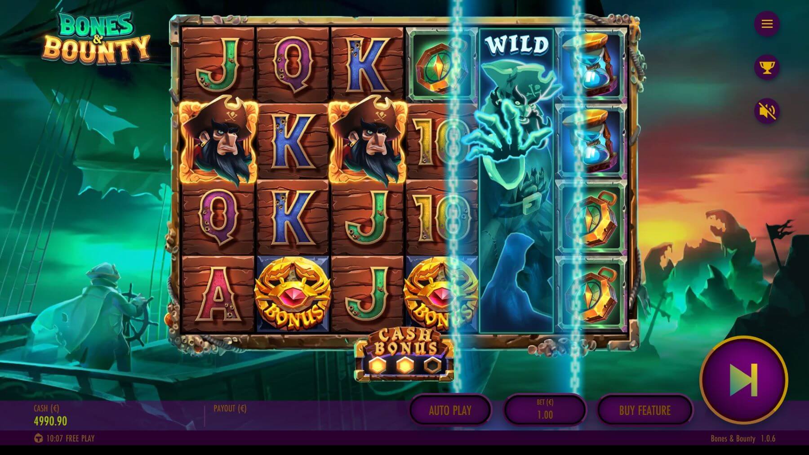The height and width of the screenshot is (455, 809).
Task: Click the Buy Feature button
Action: pos(645,410)
